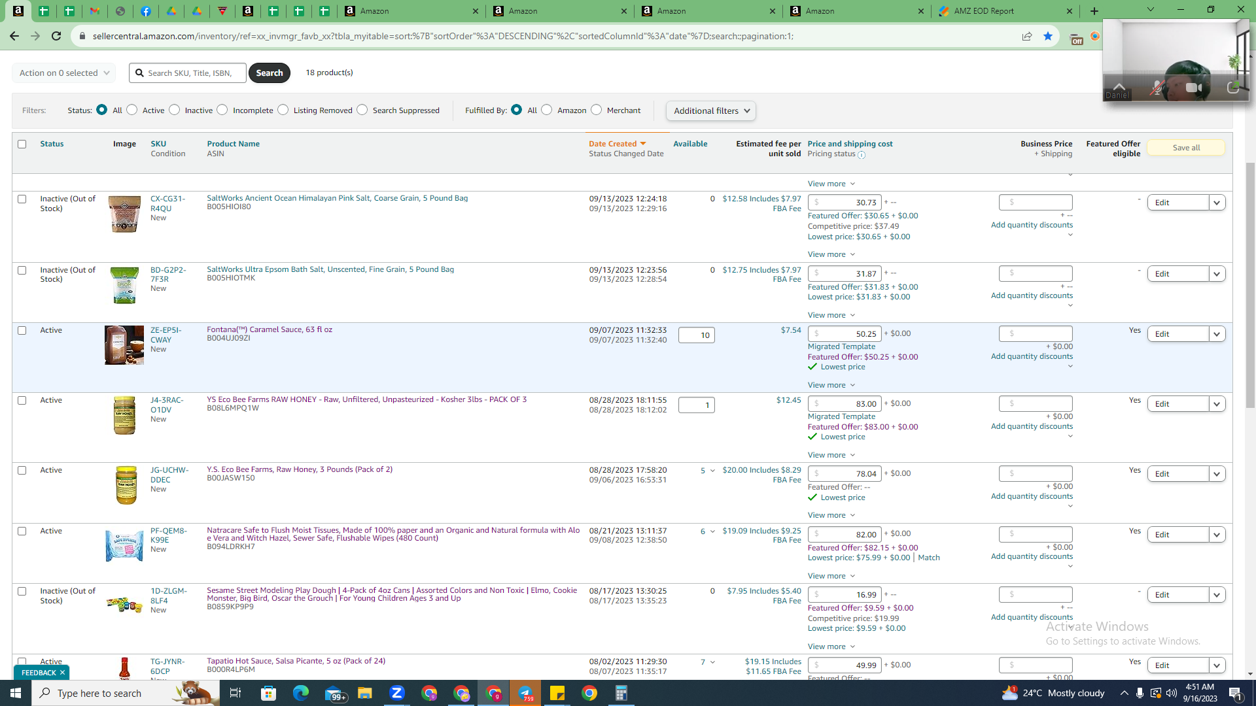Bookmark this page with the star icon
The height and width of the screenshot is (706, 1256).
tap(1048, 36)
